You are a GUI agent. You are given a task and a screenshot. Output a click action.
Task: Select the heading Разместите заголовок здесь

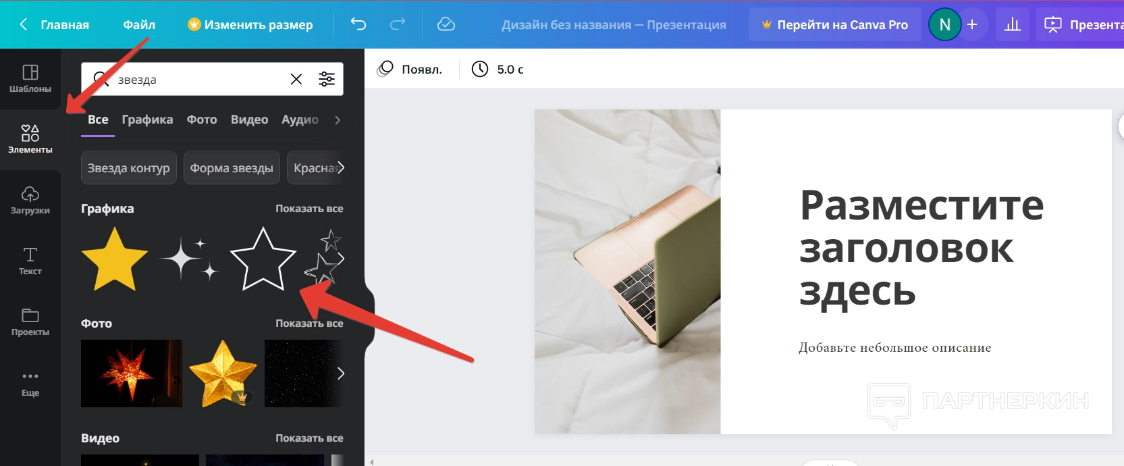click(x=921, y=249)
